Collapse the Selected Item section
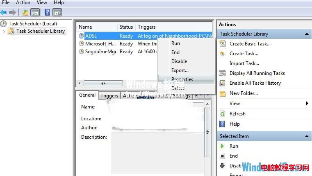312x176 pixels. pyautogui.click(x=307, y=136)
